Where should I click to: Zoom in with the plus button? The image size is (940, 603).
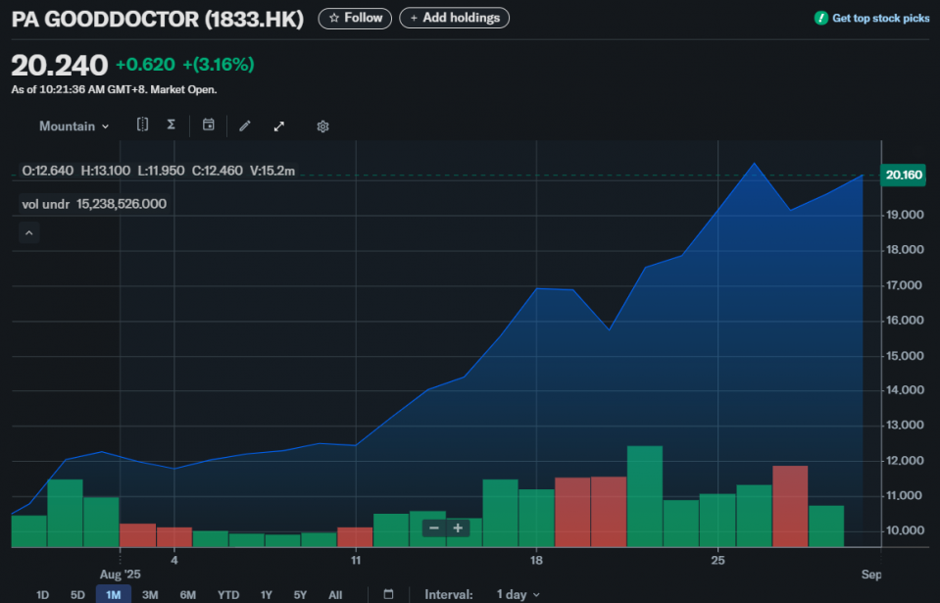click(x=458, y=528)
